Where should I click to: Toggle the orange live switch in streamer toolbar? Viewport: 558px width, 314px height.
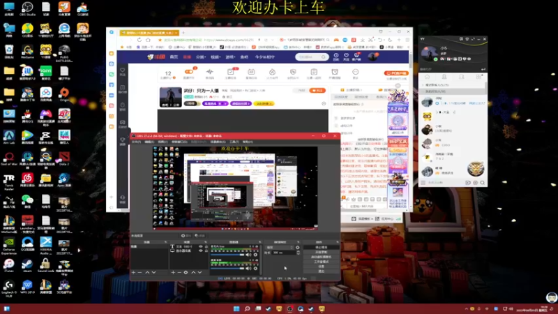tap(188, 72)
